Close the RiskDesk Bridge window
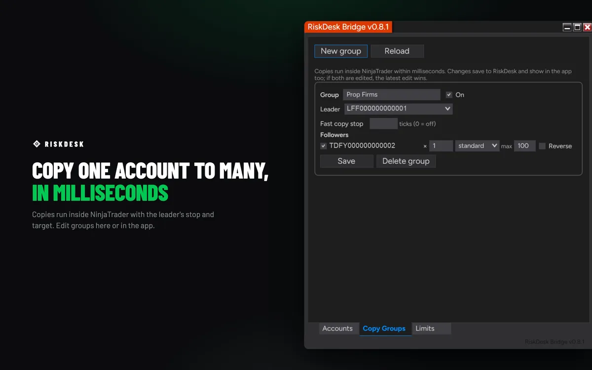 pos(587,28)
